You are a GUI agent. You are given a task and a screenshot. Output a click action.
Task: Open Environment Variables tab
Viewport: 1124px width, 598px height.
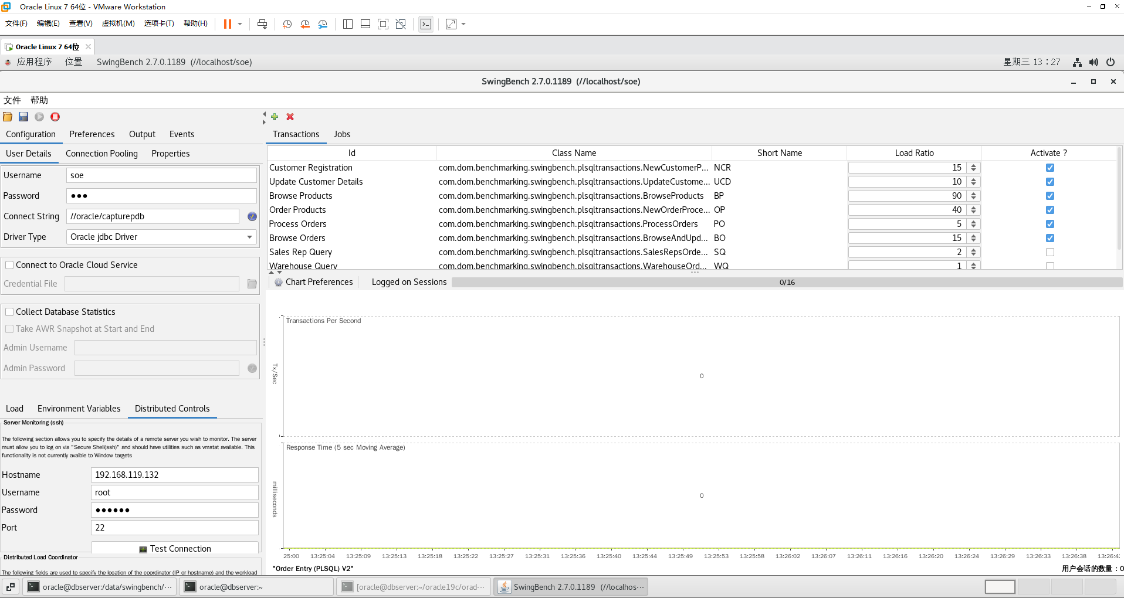79,409
